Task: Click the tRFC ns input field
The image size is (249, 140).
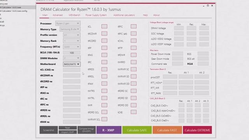Action: coord(72,105)
